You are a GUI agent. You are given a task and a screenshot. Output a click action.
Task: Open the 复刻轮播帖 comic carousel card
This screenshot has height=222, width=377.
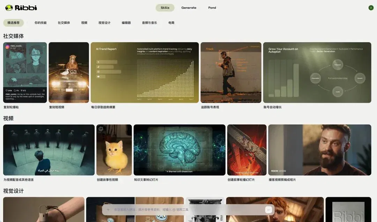pos(25,72)
